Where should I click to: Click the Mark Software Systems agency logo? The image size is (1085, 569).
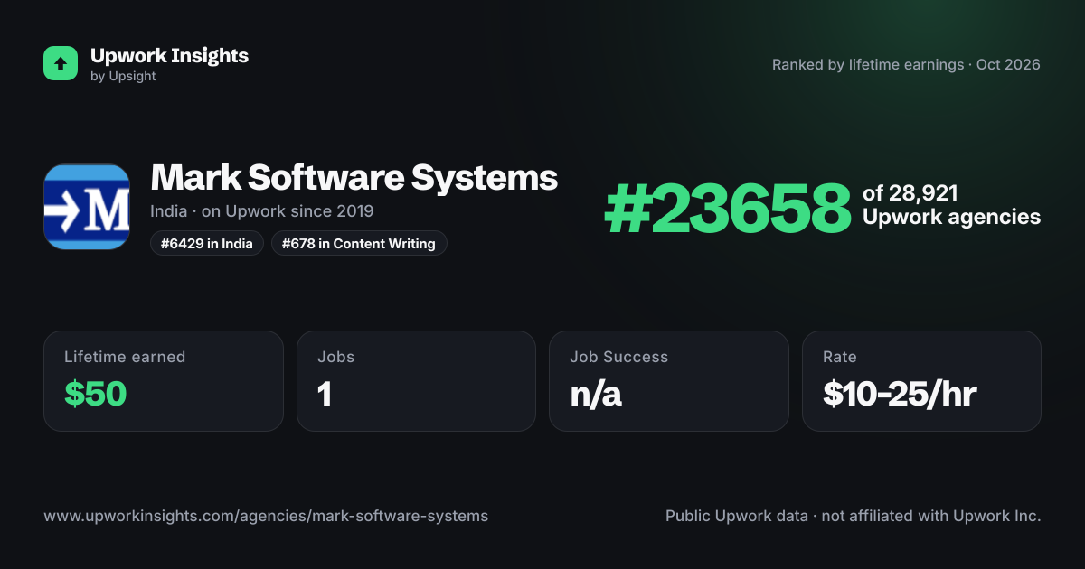click(87, 207)
